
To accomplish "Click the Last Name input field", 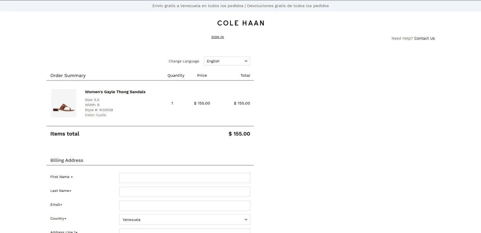I will pyautogui.click(x=185, y=192).
